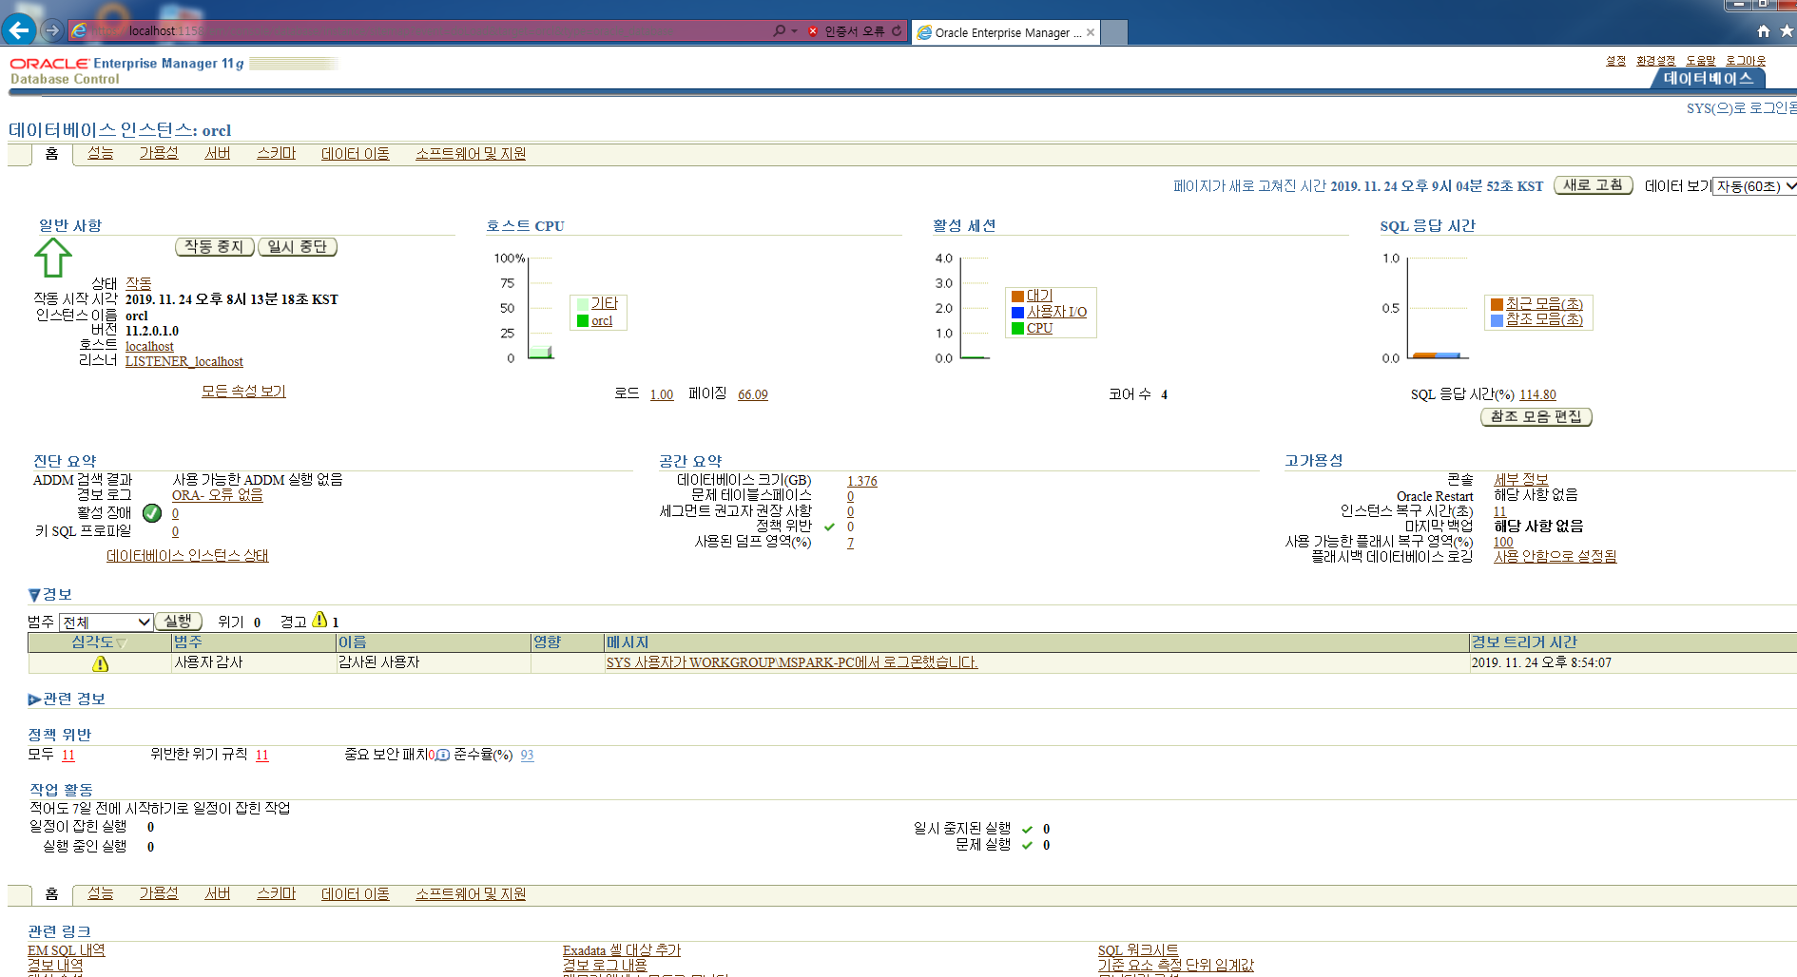
Task: Open the SQL 워크시트 related link
Action: [1138, 950]
